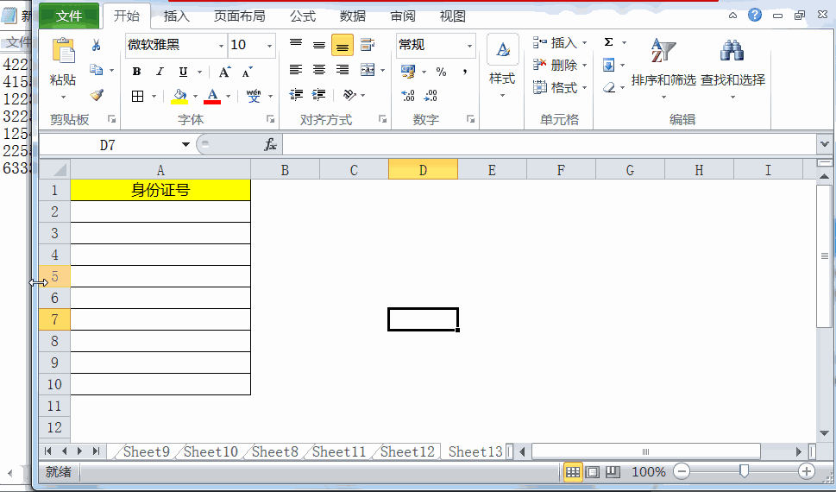Image resolution: width=836 pixels, height=492 pixels.
Task: Open the 文件 File tab
Action: coord(69,16)
